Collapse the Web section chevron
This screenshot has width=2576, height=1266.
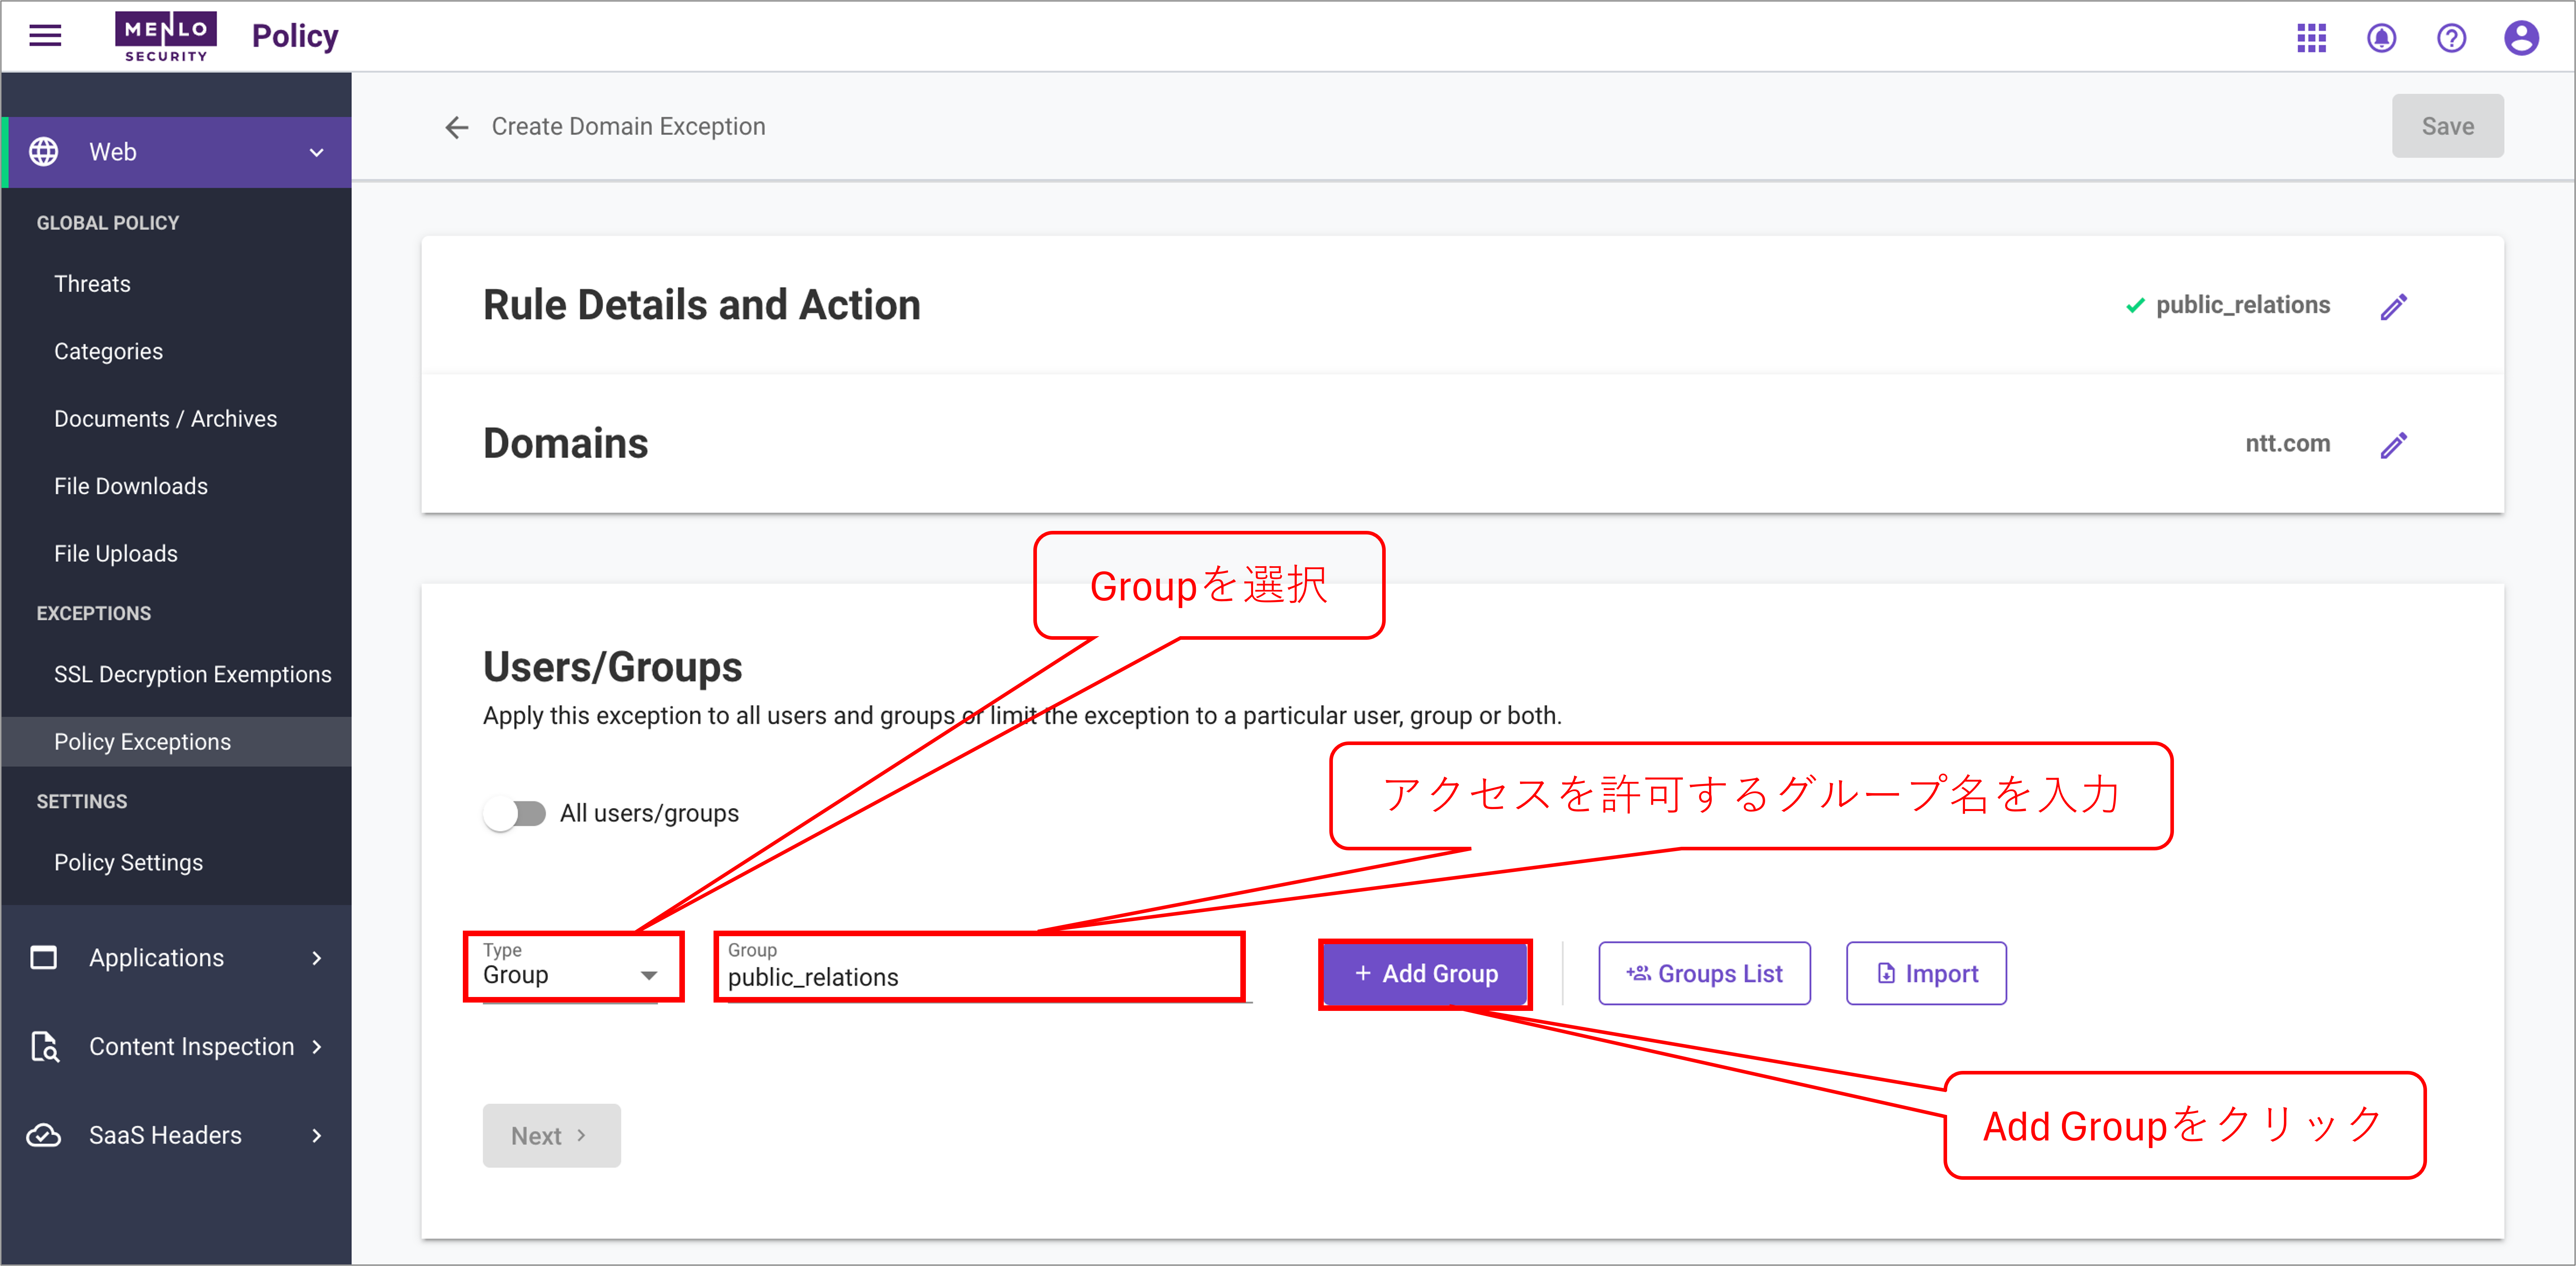(x=317, y=153)
